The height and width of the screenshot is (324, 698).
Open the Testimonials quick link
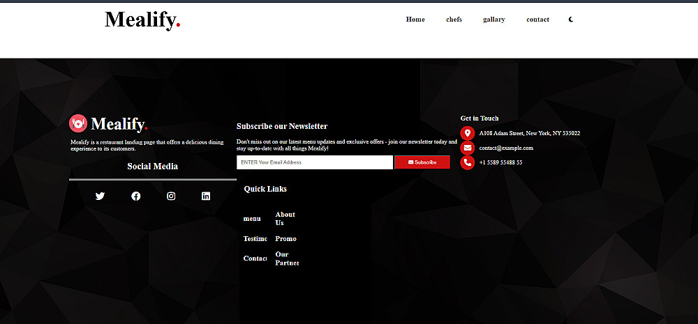[255, 239]
